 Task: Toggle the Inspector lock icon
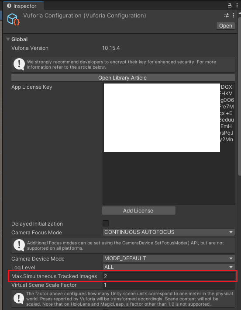pos(229,5)
